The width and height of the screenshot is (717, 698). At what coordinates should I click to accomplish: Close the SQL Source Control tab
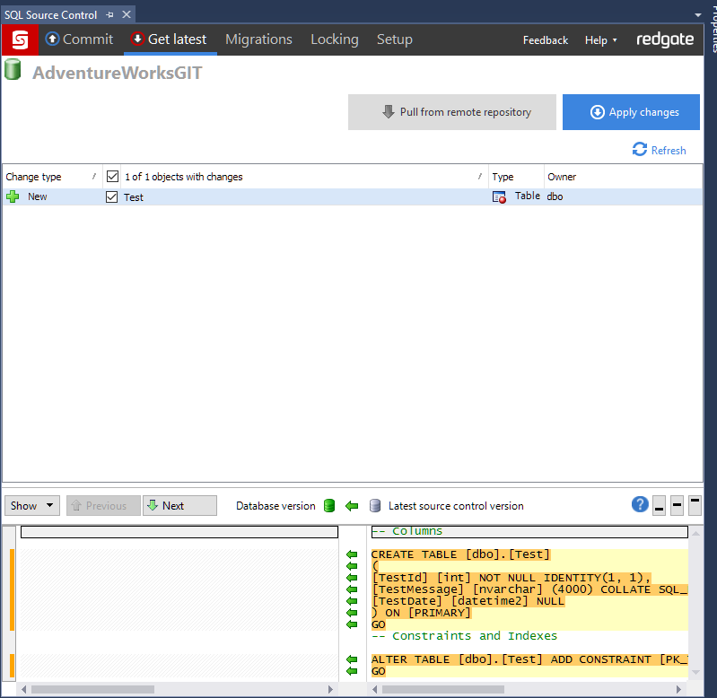point(127,14)
